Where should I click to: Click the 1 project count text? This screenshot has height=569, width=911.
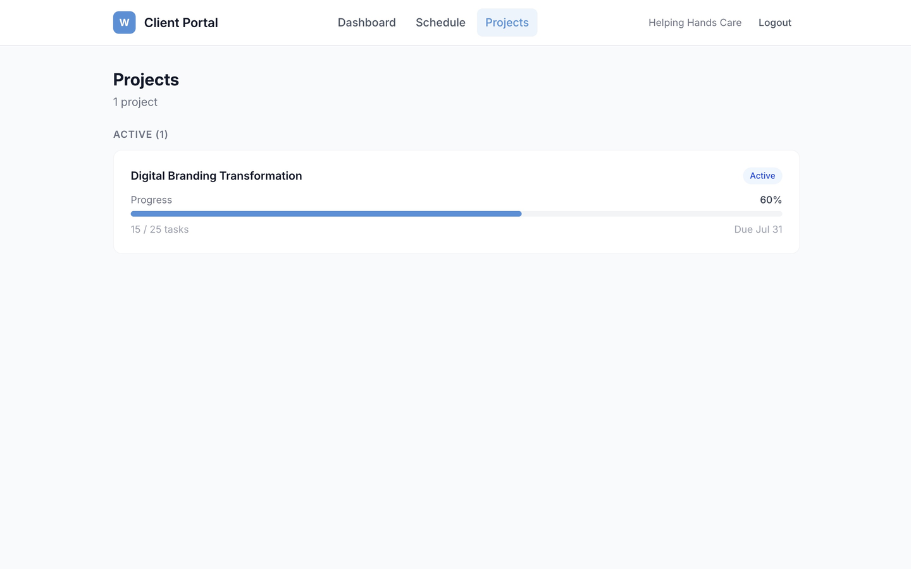(135, 102)
